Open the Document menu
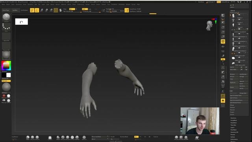The image size is (252, 142). 19,4
